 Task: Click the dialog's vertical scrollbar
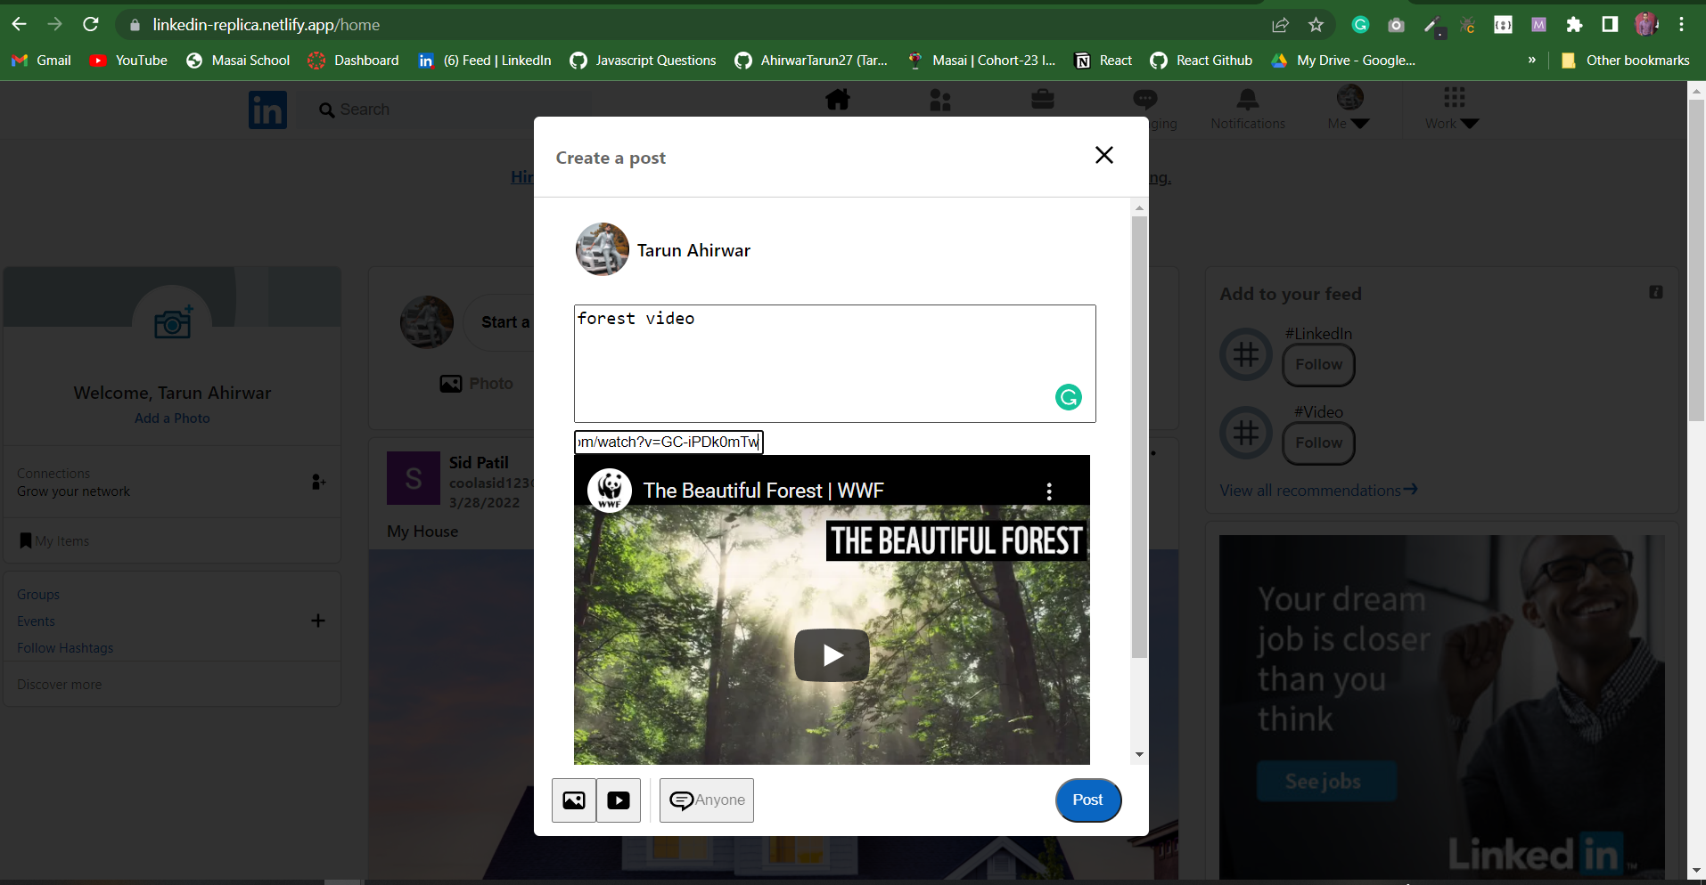(x=1139, y=436)
